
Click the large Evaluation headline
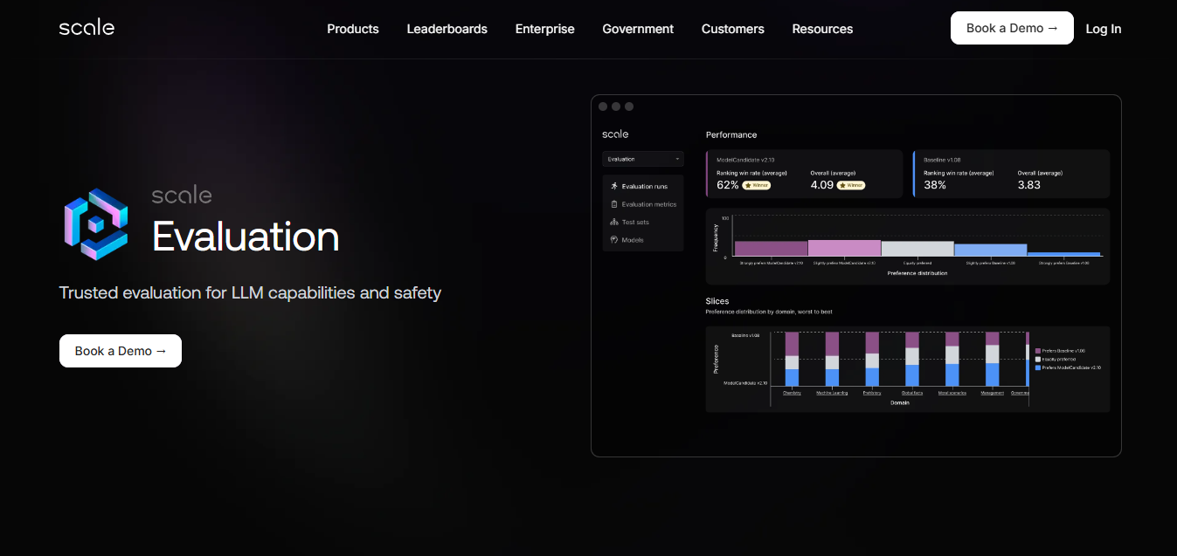(246, 237)
